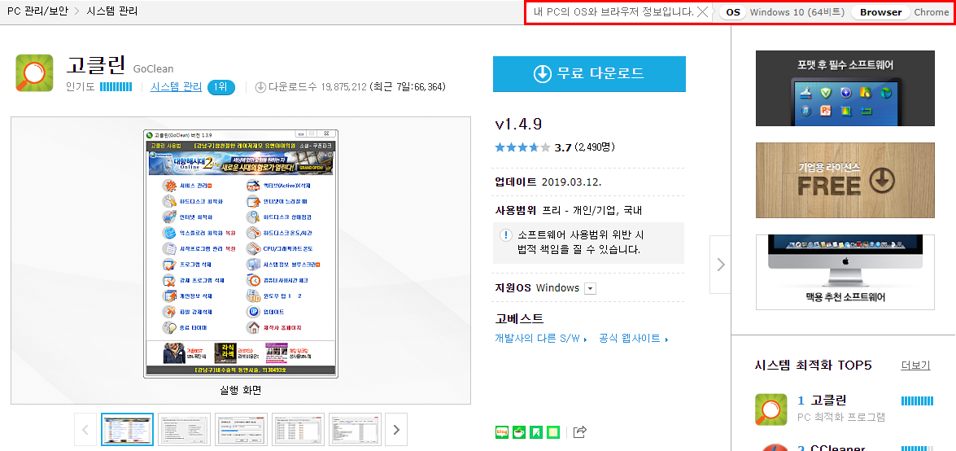
Task: Click the Chrome browser text
Action: [x=931, y=12]
